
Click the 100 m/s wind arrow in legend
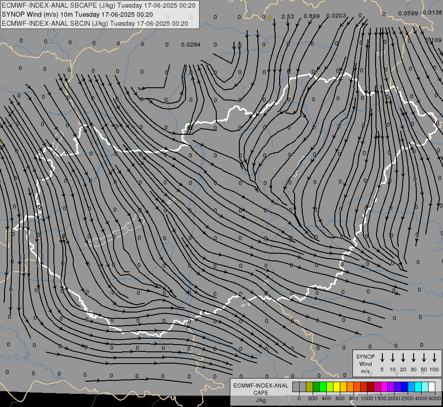[434, 358]
